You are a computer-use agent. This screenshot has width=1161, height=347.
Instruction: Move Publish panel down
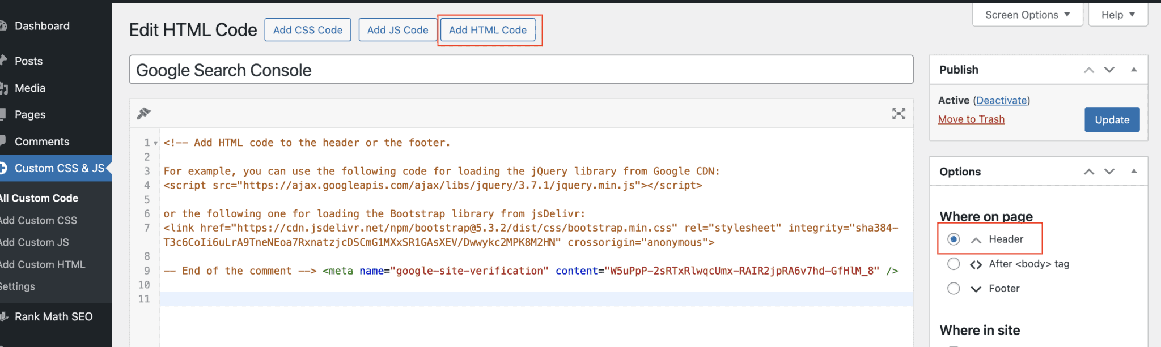(1109, 70)
